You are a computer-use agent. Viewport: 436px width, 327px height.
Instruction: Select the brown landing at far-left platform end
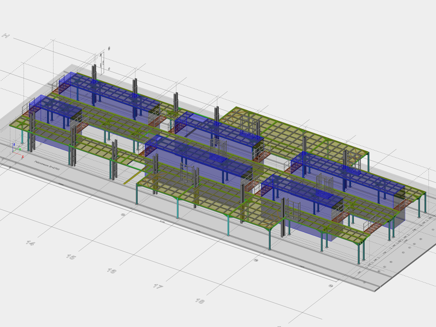pyautogui.click(x=55, y=90)
